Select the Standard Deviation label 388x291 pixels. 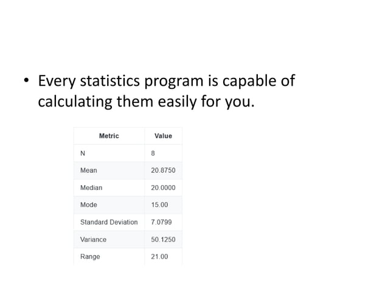[x=109, y=222]
